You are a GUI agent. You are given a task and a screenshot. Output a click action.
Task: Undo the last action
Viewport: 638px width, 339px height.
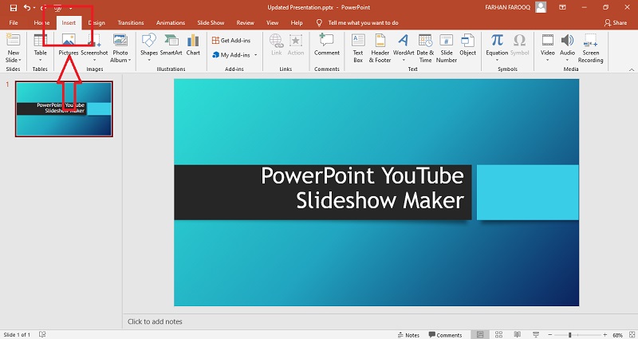27,8
